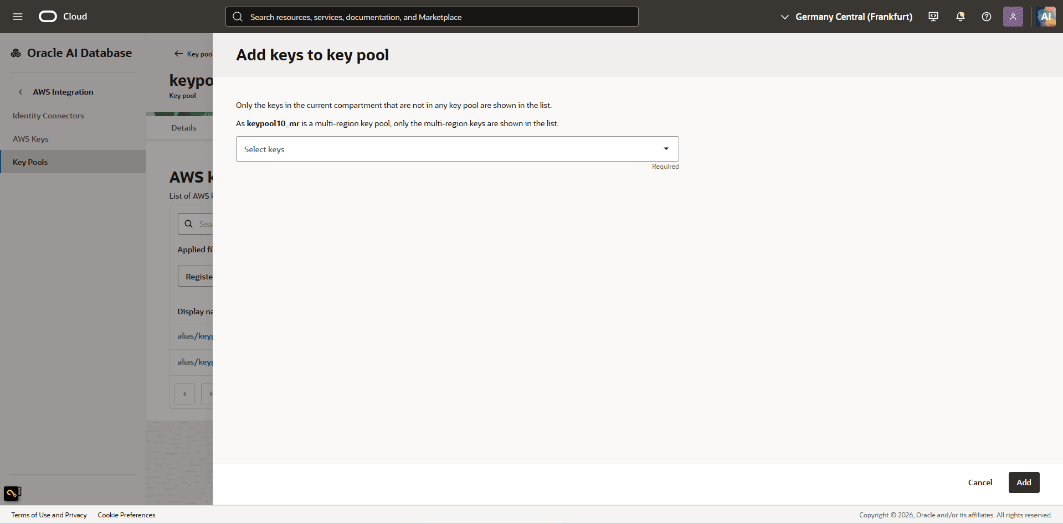1063x524 pixels.
Task: Click the Oracle AI Database service icon
Action: 16,53
